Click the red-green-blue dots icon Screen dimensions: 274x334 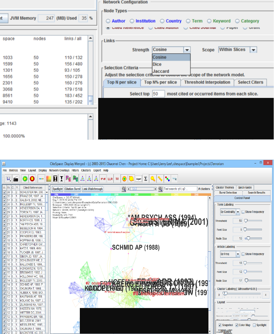pos(167,179)
